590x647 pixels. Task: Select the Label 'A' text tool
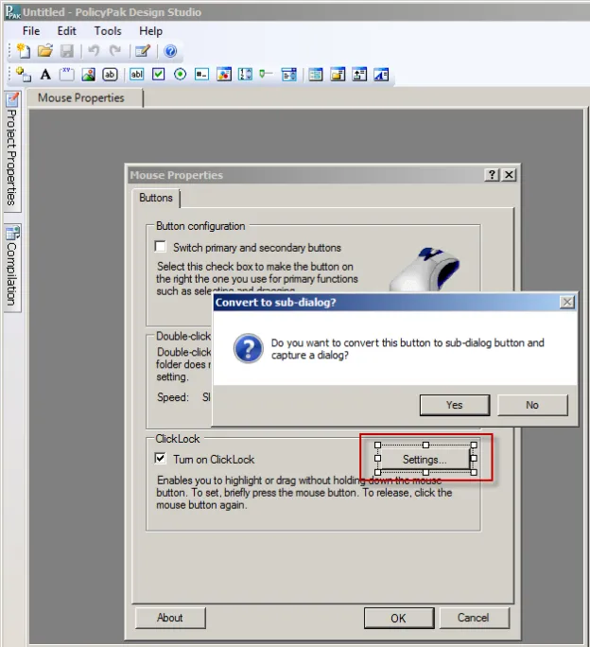[45, 75]
